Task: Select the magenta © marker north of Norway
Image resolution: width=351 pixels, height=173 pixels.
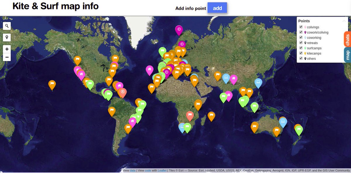Action: tap(179, 30)
